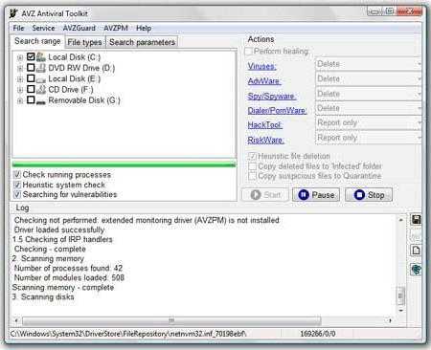
Task: Click the AVZ Antiviral Toolkit title bar icon
Action: coord(13,13)
